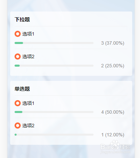Click the orange ring icon for 单选题 选项2
140x158 pixels.
point(18,126)
